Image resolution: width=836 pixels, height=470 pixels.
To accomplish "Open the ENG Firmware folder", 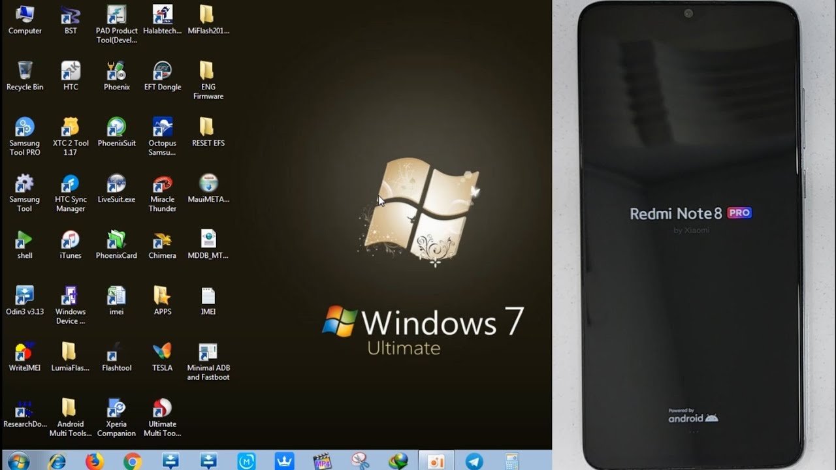I will click(208, 80).
